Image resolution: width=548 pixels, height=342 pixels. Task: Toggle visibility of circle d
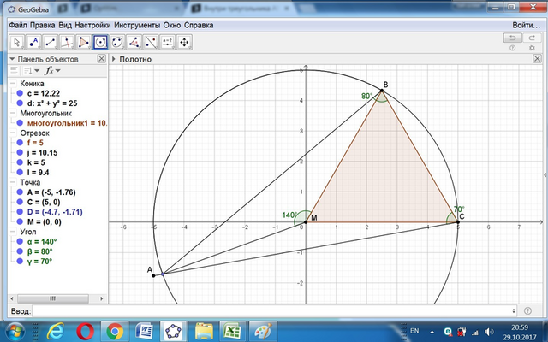coord(20,103)
